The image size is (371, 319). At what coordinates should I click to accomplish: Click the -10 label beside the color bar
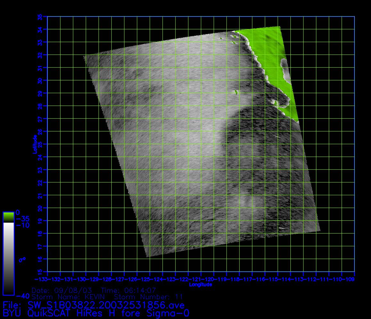[x=22, y=225]
